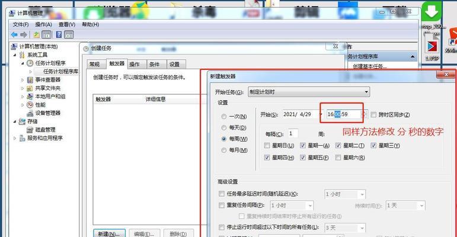This screenshot has height=237, width=457.
Task: Select 计算机管理(本地) root node
Action: [39, 46]
